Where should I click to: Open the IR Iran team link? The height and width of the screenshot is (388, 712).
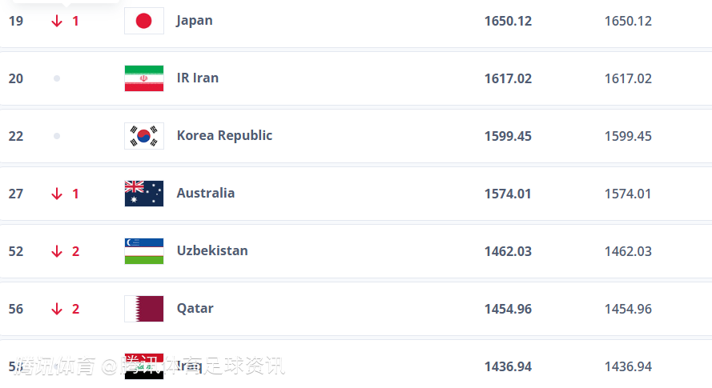(x=198, y=78)
